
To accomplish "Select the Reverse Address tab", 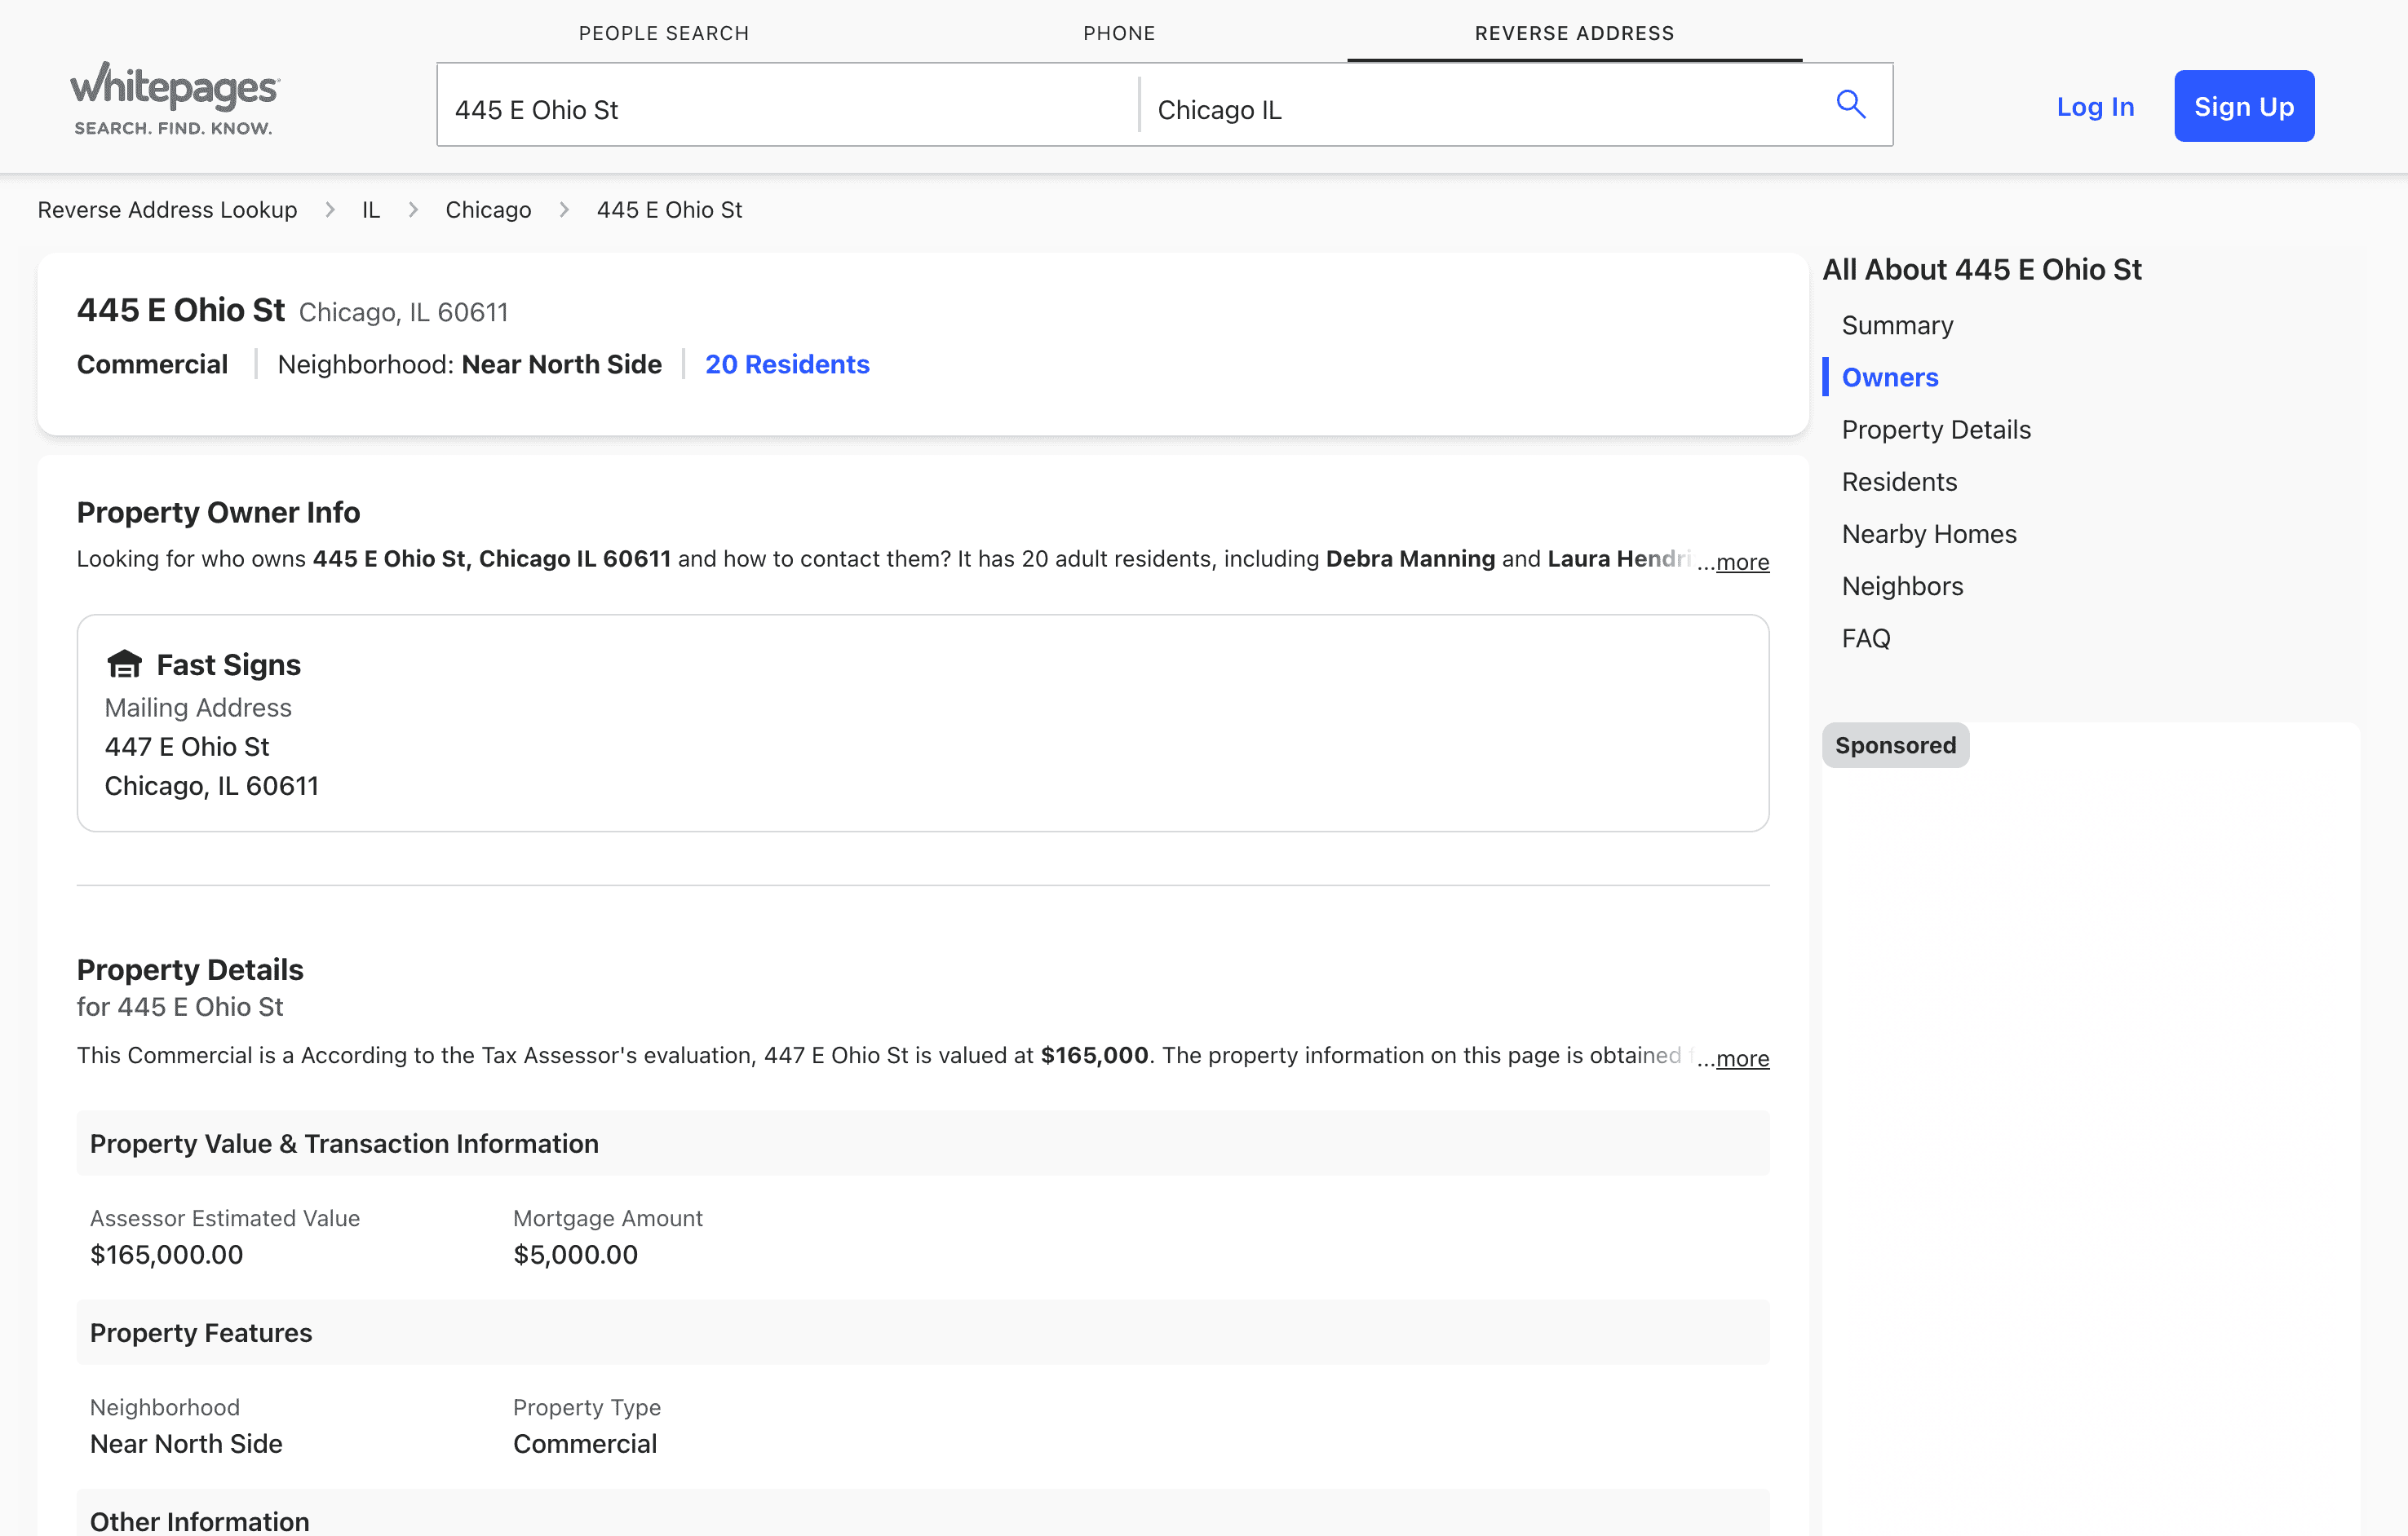I will click(x=1573, y=33).
